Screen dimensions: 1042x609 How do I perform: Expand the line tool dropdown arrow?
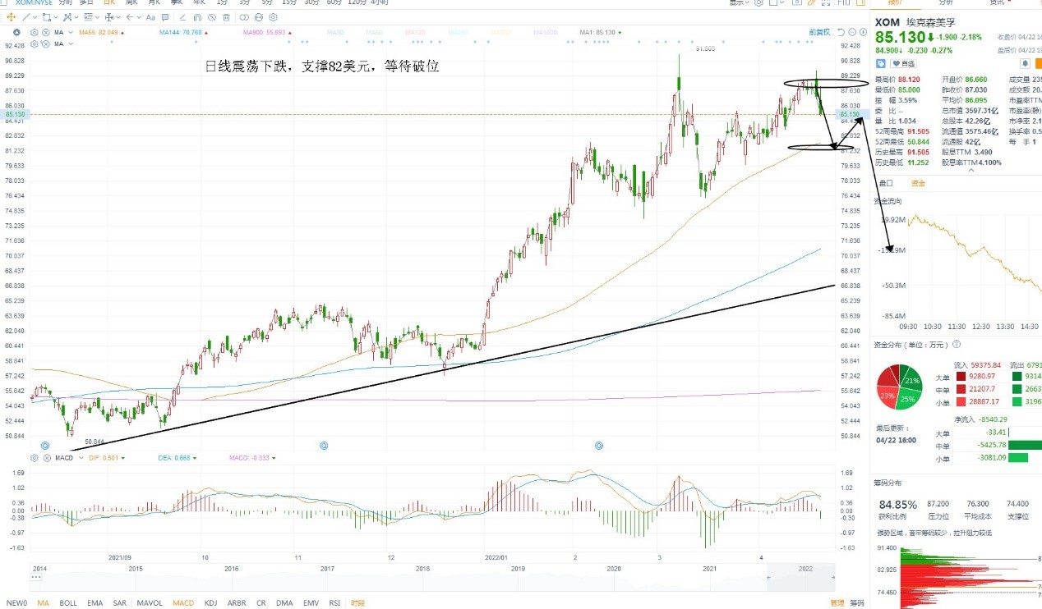[x=35, y=17]
